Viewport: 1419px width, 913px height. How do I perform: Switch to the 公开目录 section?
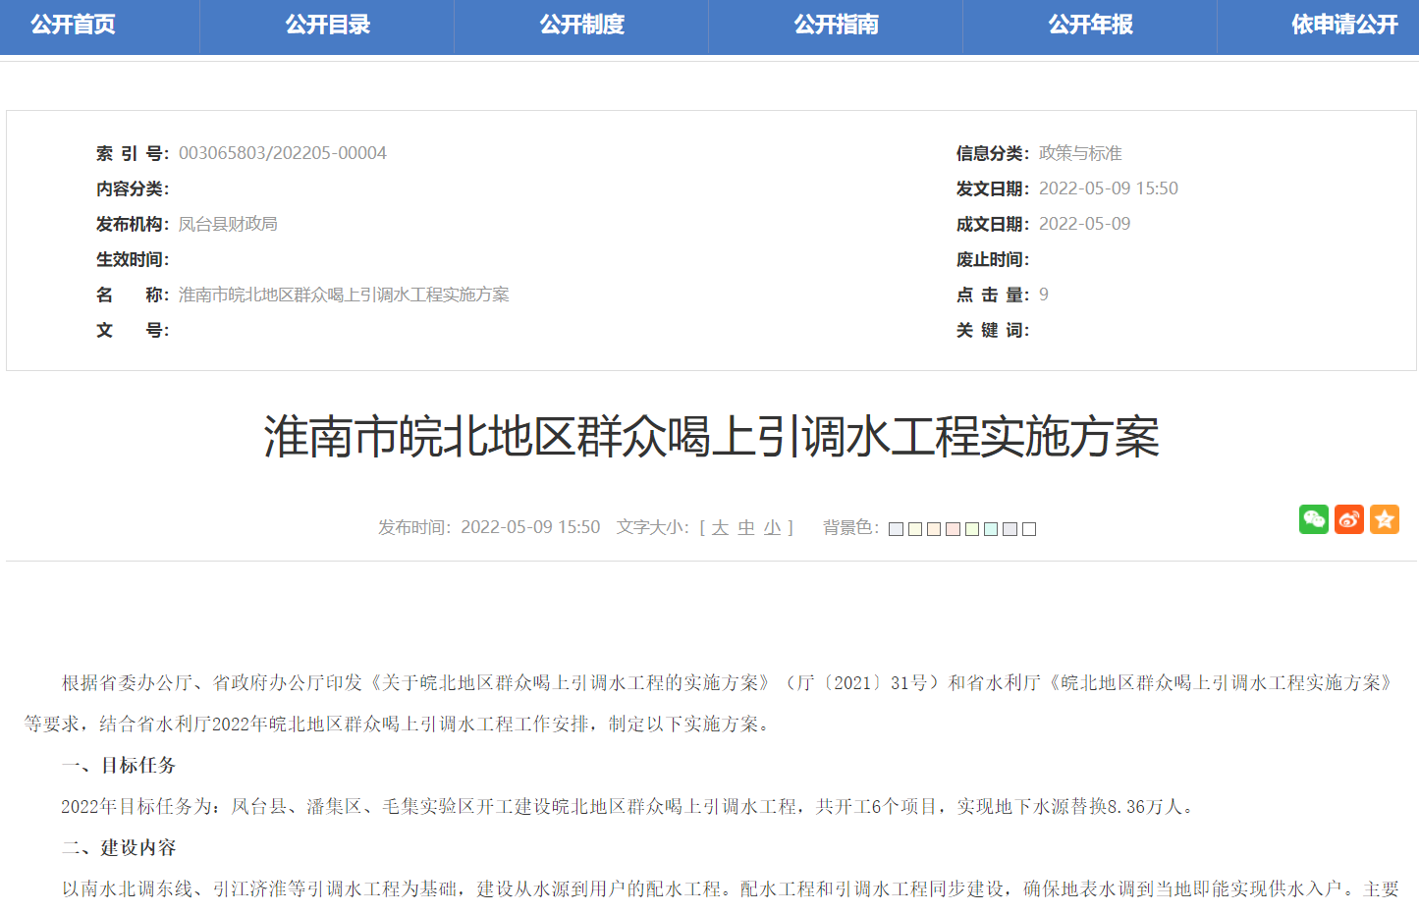click(x=326, y=26)
